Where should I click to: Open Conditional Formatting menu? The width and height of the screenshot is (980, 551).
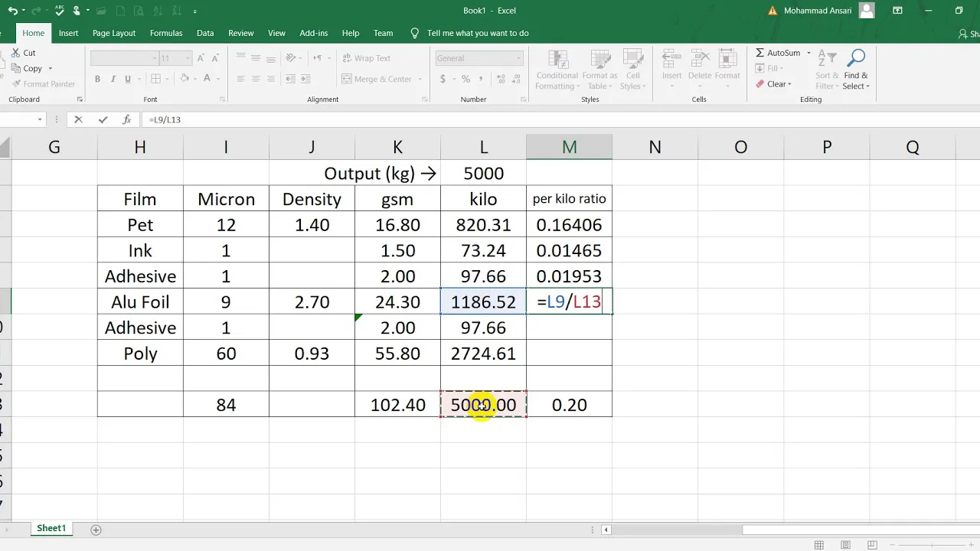(557, 70)
